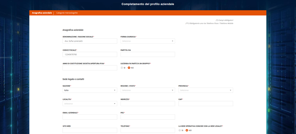Click the 'Anagrafica aziendale' section heading
296x134 pixels.
click(x=73, y=30)
